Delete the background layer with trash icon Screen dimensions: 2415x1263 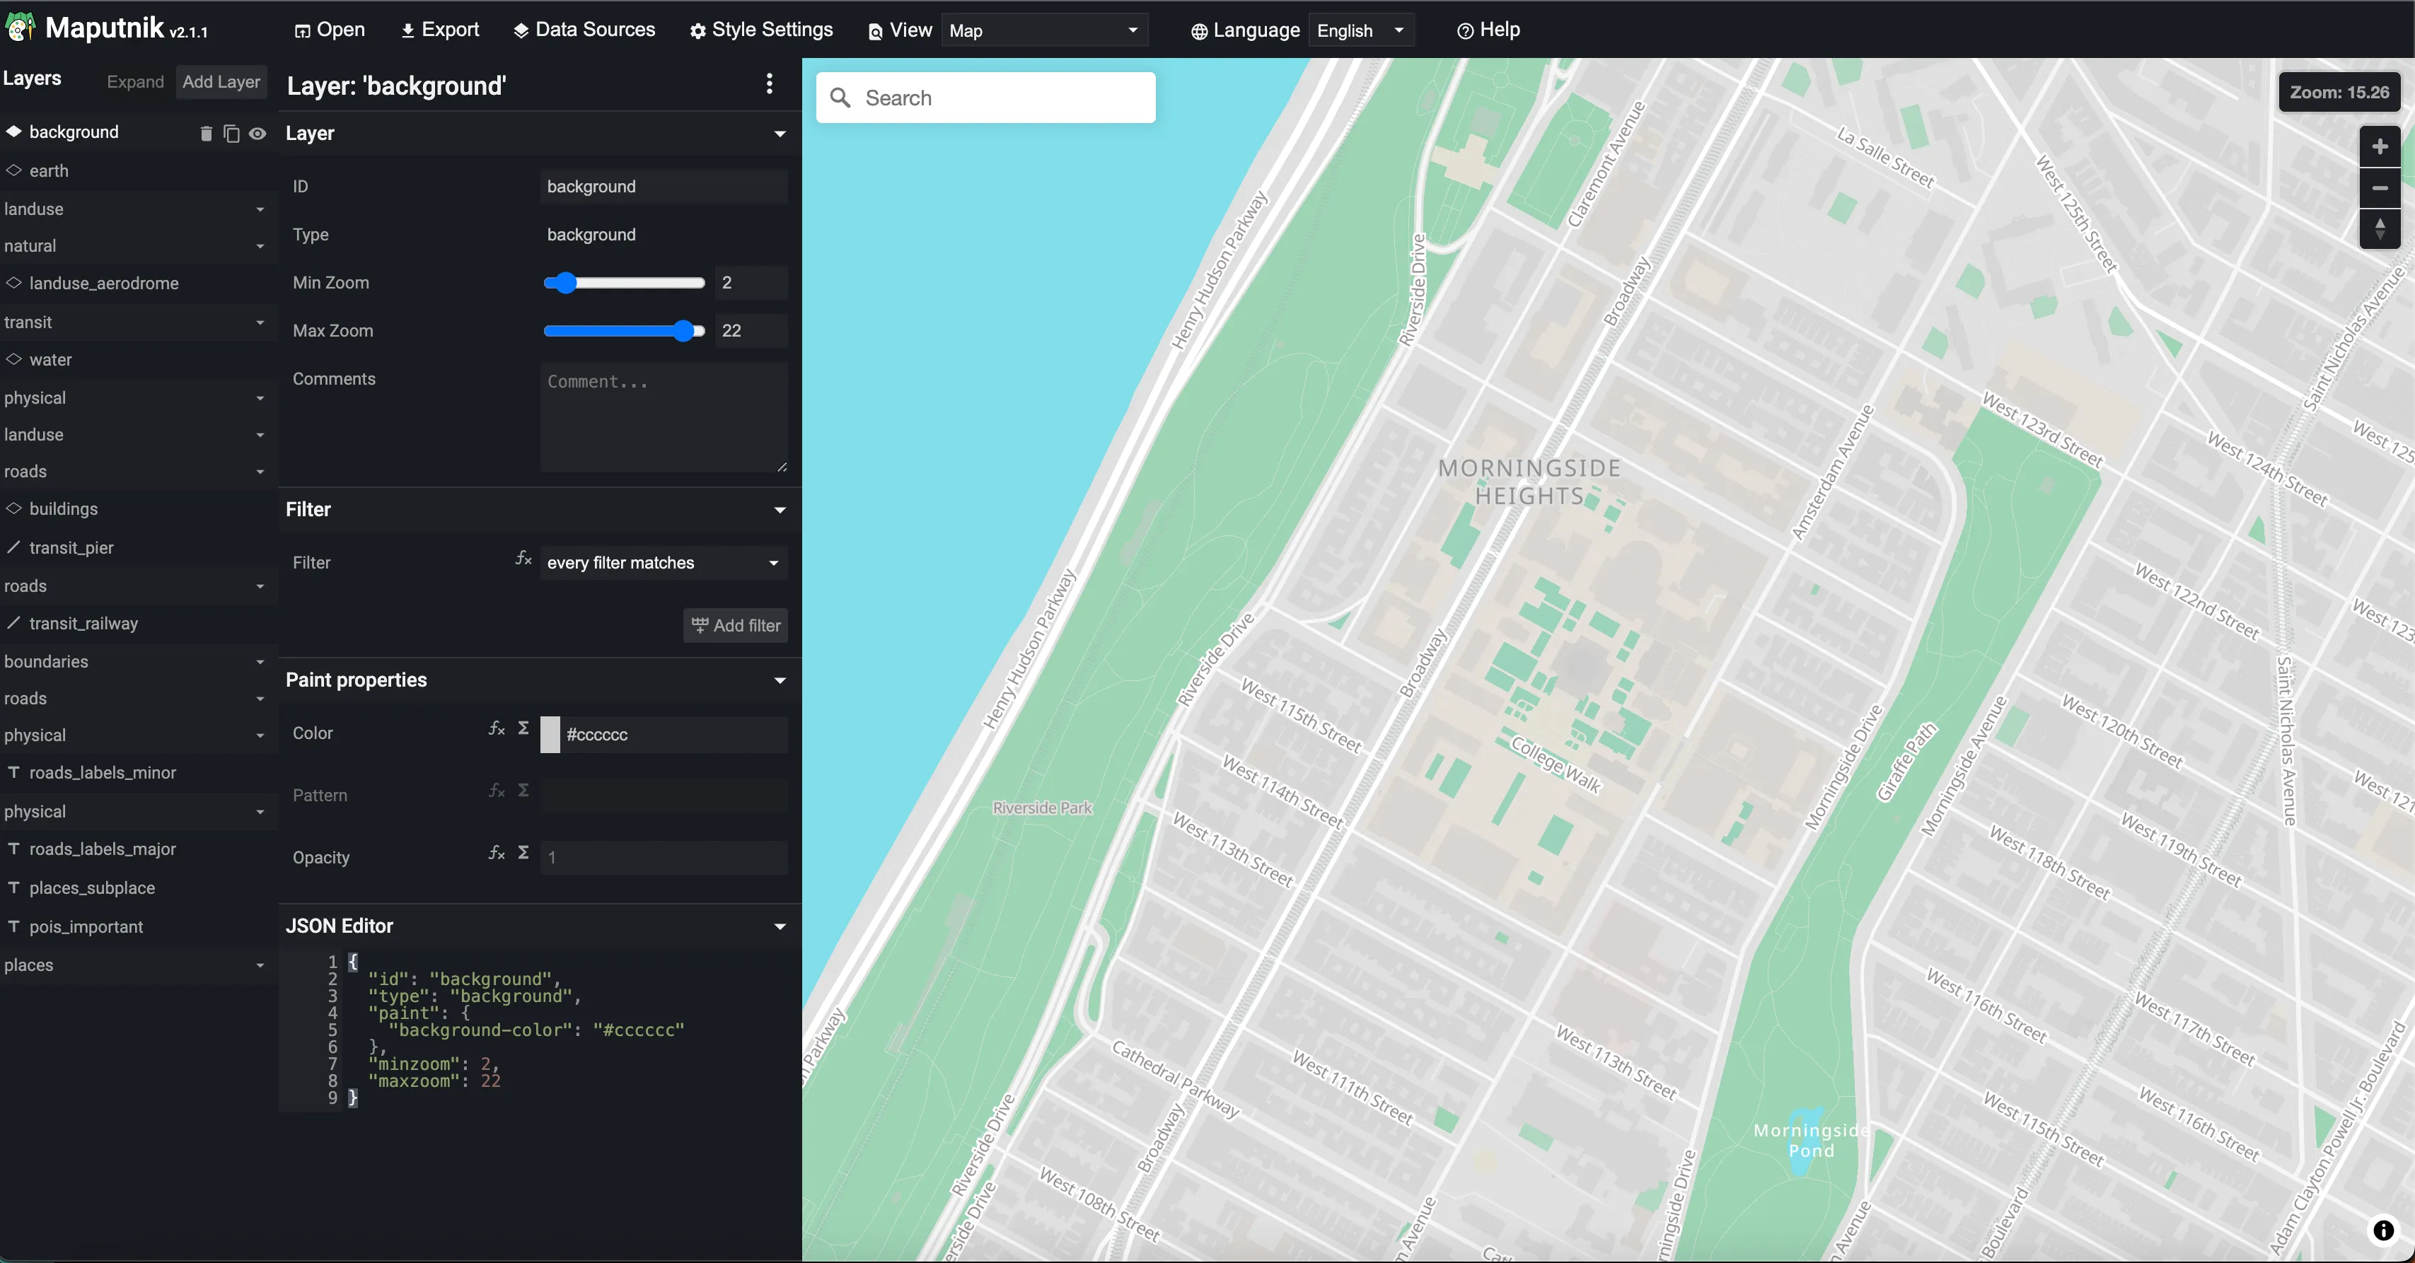(x=207, y=134)
